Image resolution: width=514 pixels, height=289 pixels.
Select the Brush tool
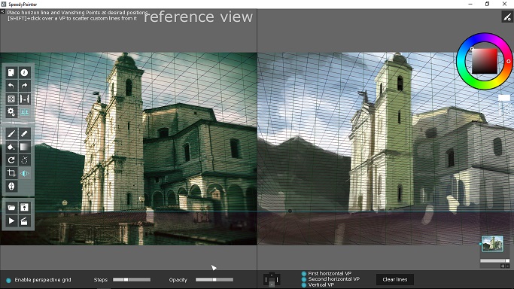tap(11, 134)
